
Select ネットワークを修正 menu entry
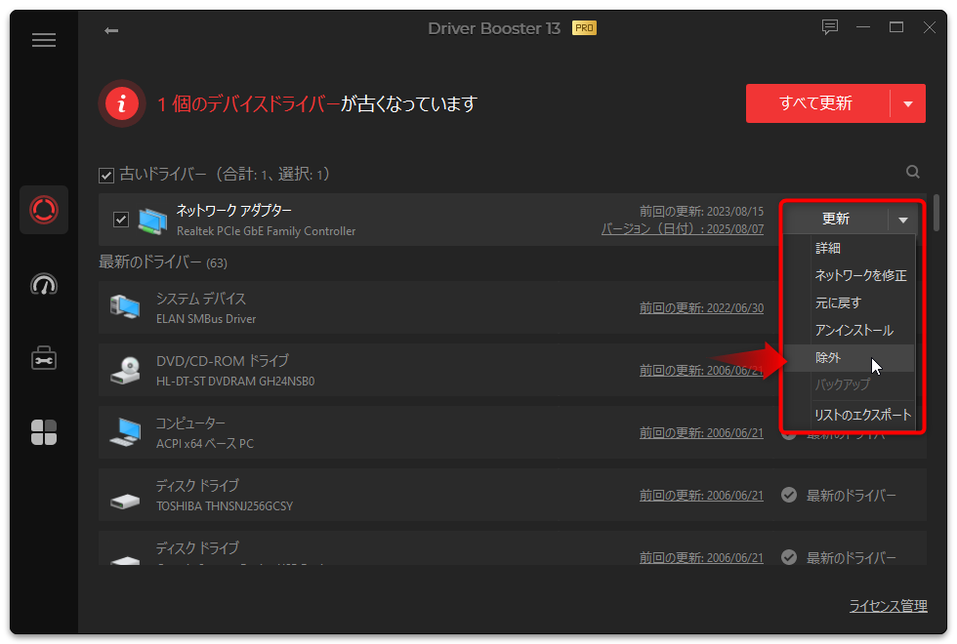pos(860,276)
